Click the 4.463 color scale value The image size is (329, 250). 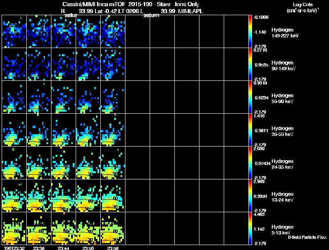(259, 215)
